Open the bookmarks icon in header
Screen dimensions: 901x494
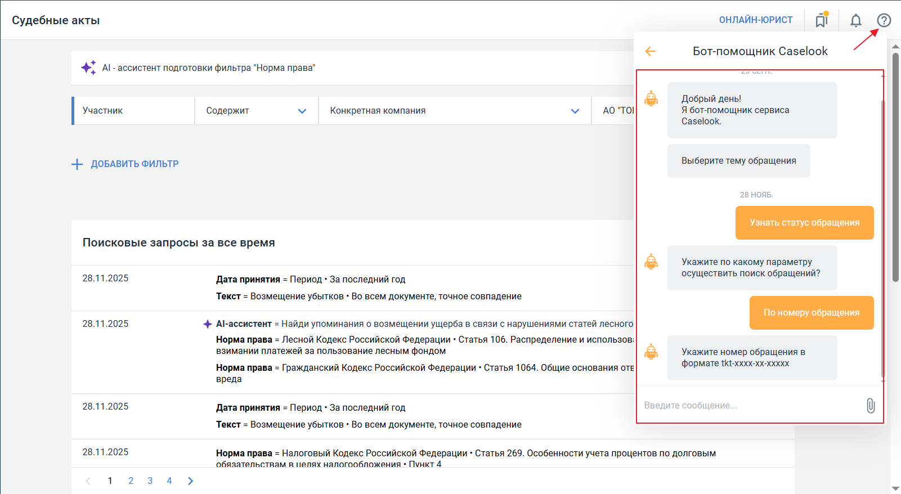[822, 20]
